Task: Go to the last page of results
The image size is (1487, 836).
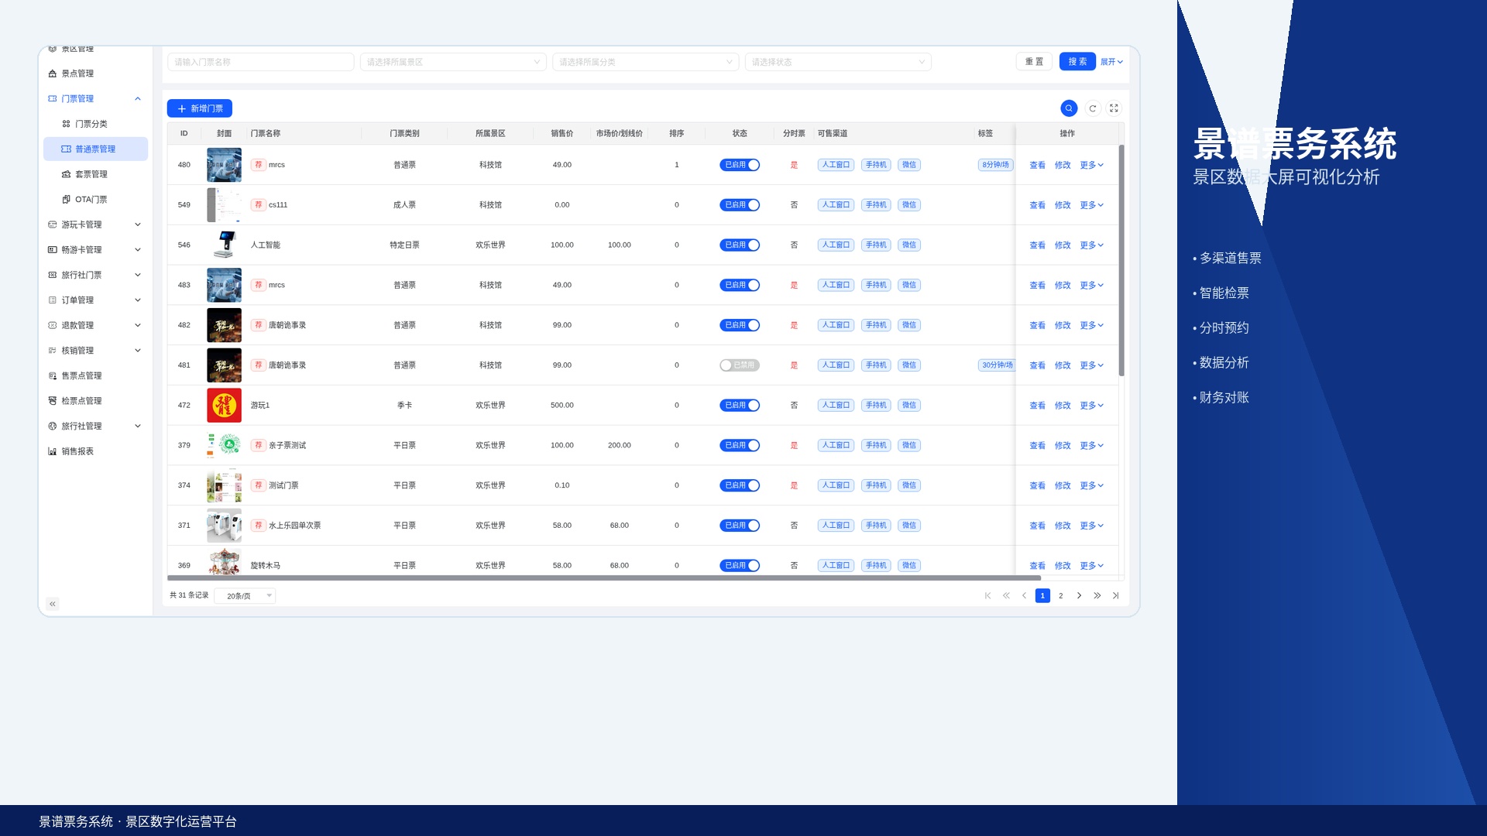Action: [1115, 595]
